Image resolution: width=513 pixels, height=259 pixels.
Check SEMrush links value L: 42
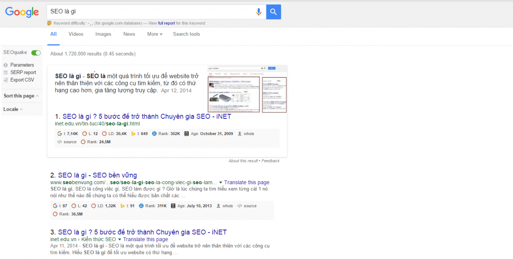point(80,206)
